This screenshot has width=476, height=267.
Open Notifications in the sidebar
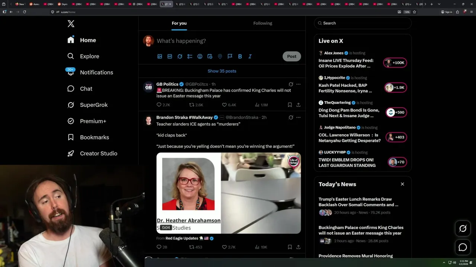click(90, 72)
